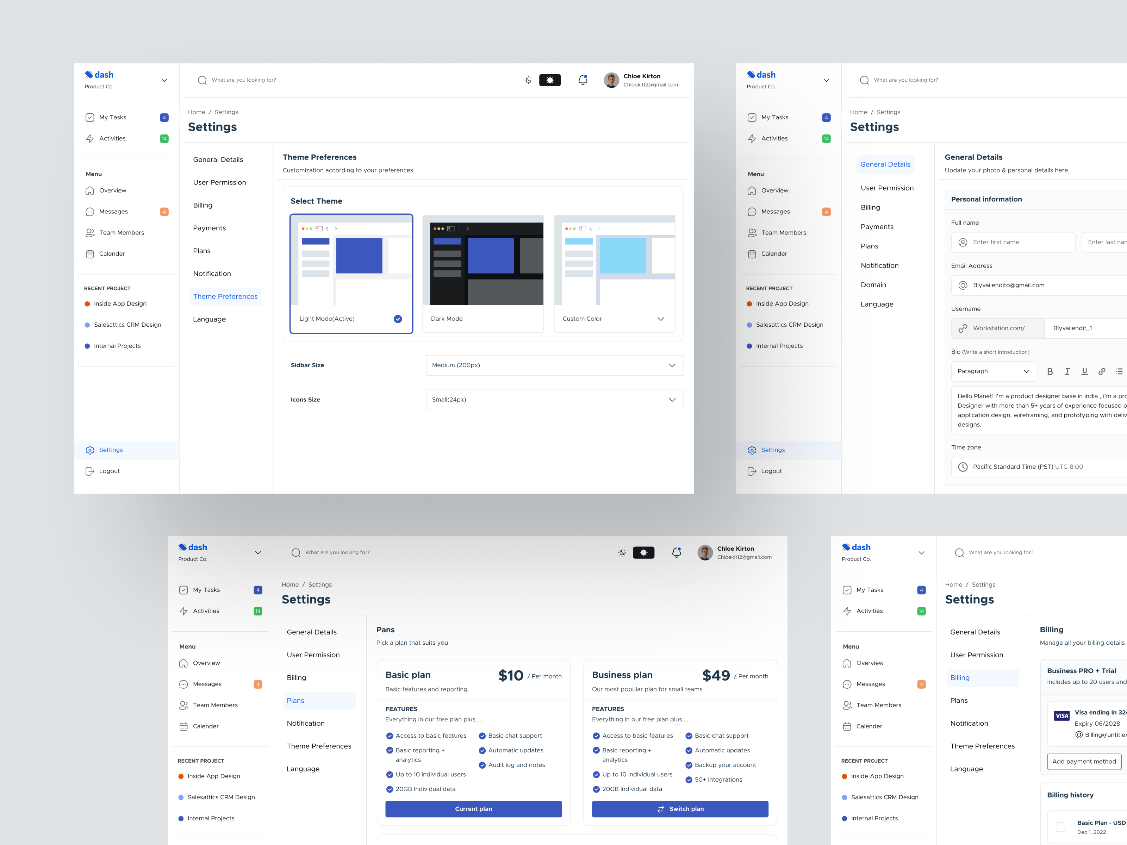This screenshot has height=845, width=1127.
Task: Click Add payment method
Action: click(x=1084, y=762)
